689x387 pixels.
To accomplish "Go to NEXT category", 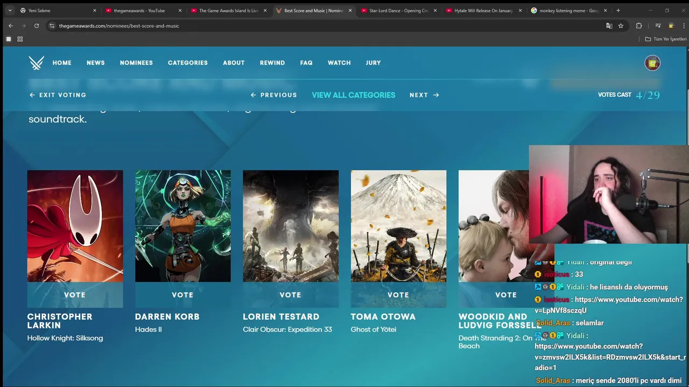I will point(424,95).
